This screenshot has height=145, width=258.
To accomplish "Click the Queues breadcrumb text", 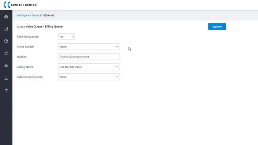I will pos(49,15).
